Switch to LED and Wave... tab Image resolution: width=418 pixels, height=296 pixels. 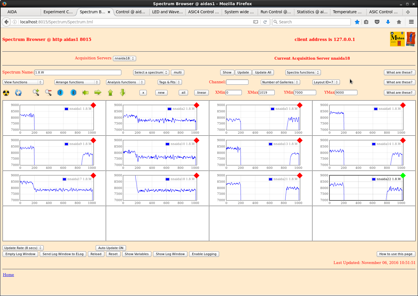point(167,12)
